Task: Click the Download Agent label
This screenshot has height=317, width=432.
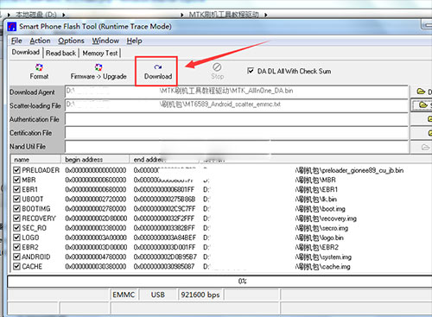Action: [32, 92]
